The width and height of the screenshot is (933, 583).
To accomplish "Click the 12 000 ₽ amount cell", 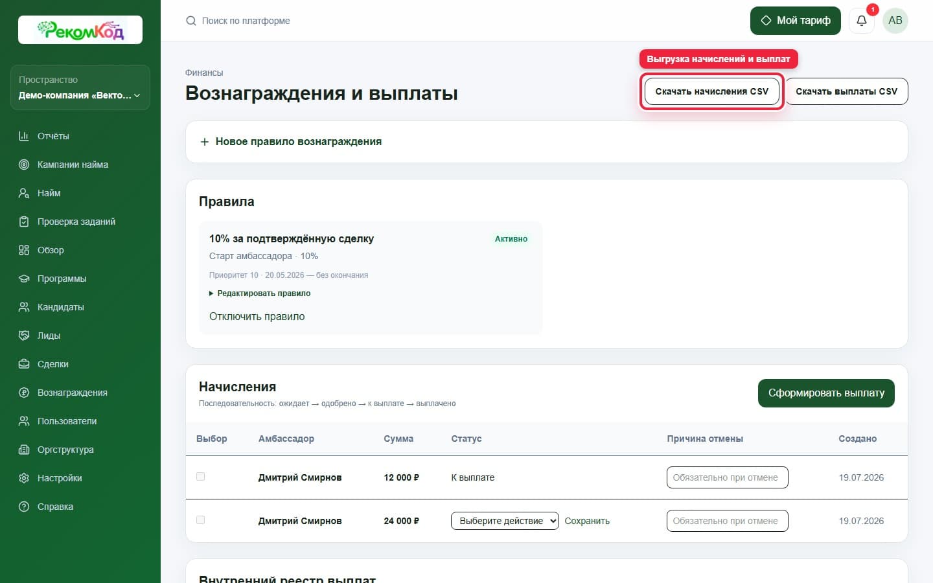I will [x=402, y=477].
